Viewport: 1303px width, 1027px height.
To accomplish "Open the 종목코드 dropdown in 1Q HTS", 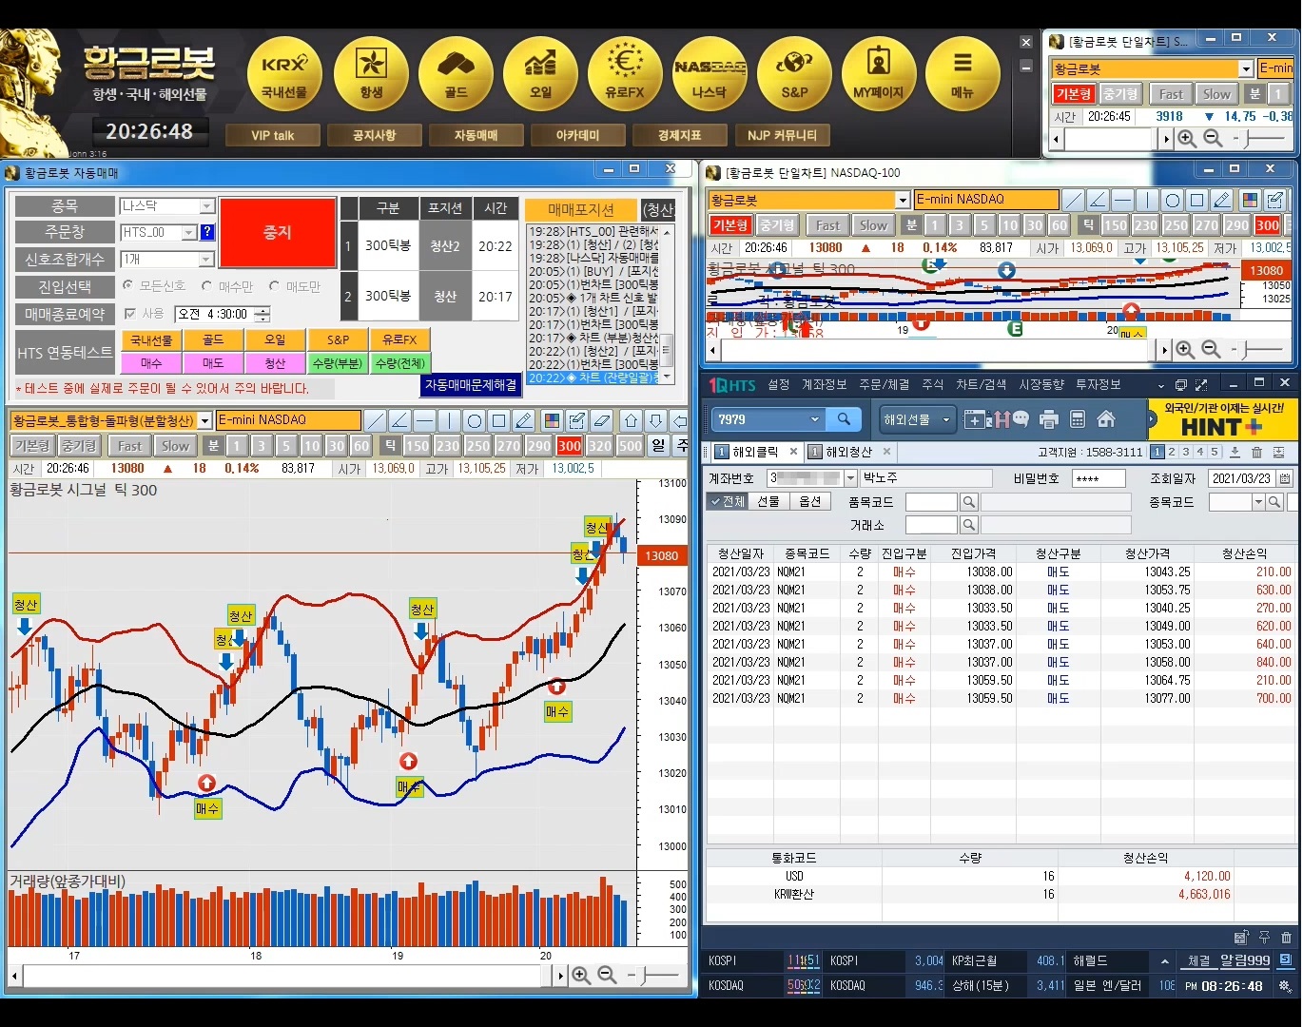I will [1258, 501].
